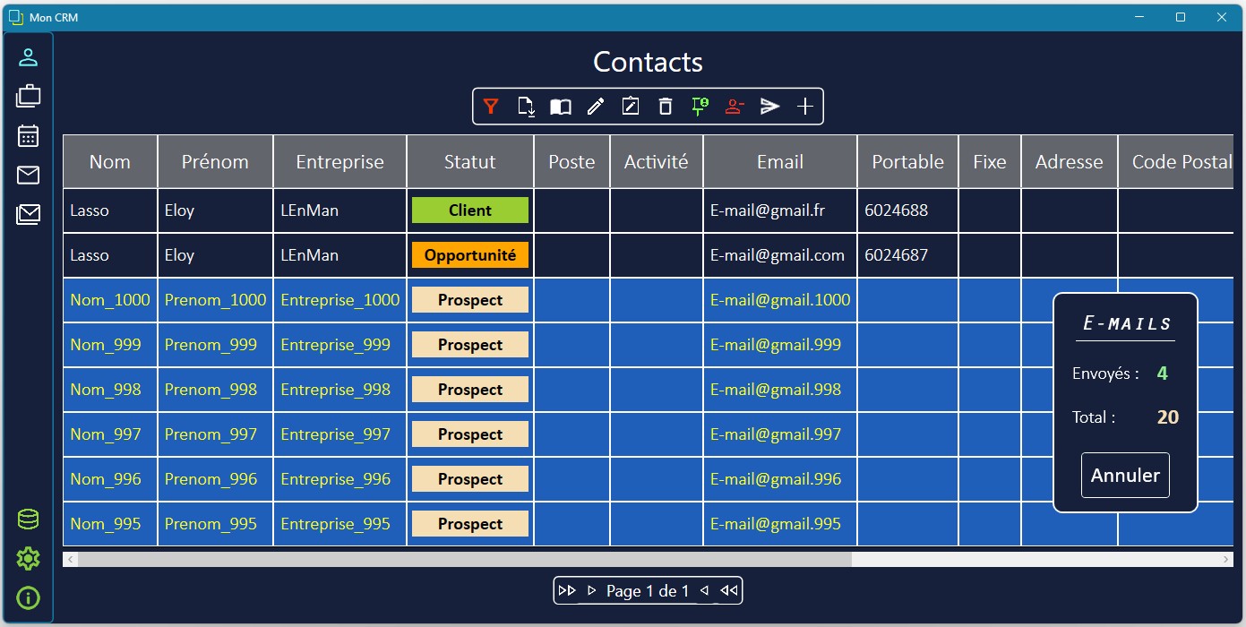Open the database icon in sidebar
Image resolution: width=1246 pixels, height=627 pixels.
29,520
